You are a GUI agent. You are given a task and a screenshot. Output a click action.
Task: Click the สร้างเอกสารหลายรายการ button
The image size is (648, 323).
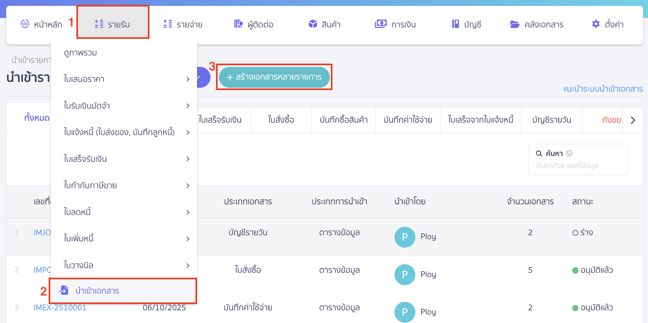(274, 77)
